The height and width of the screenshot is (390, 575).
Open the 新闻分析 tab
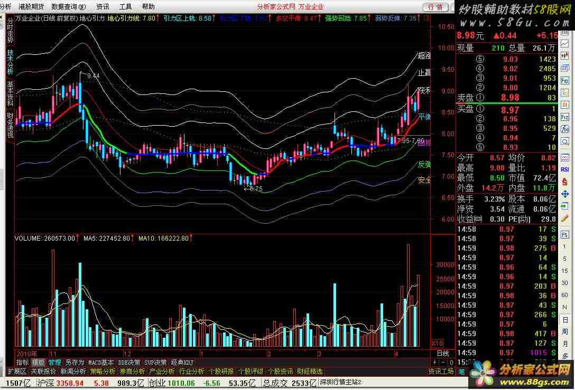(x=73, y=372)
